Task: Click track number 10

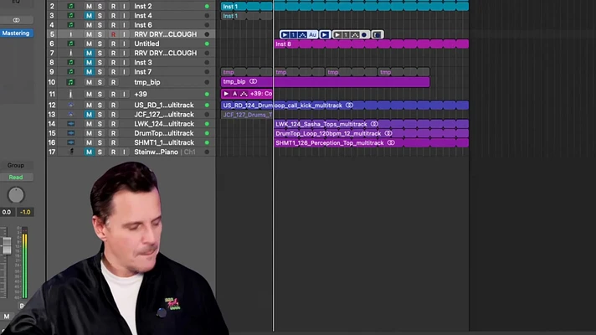Action: coord(52,82)
